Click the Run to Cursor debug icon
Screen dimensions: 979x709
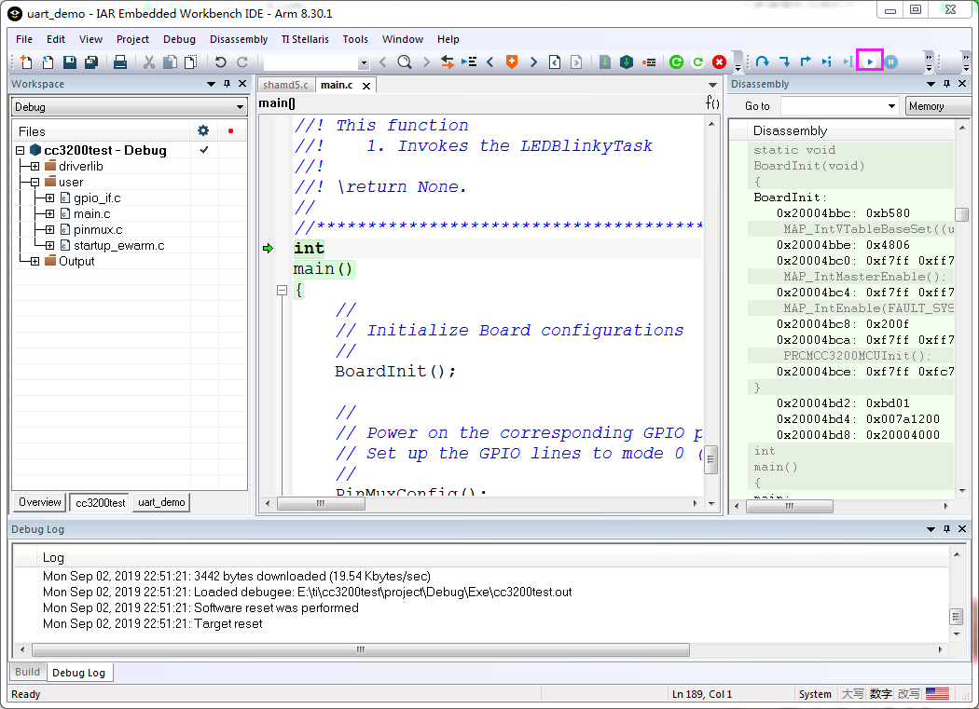click(848, 61)
